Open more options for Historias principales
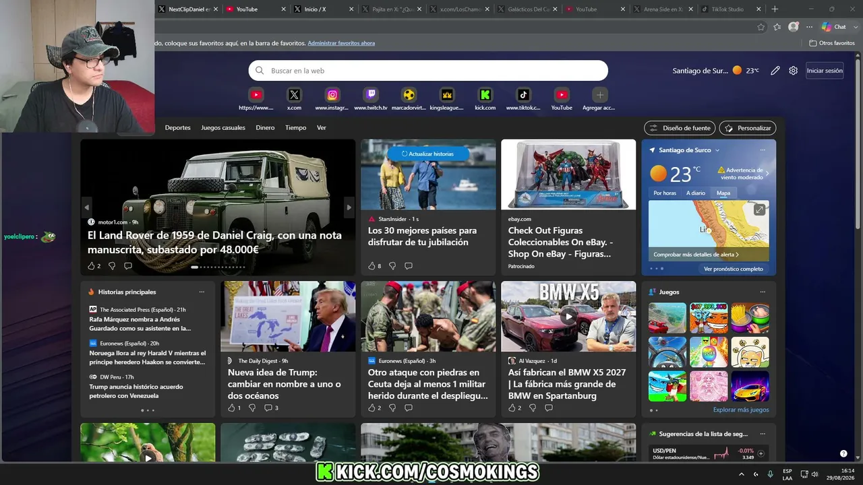Image resolution: width=863 pixels, height=485 pixels. coord(202,292)
